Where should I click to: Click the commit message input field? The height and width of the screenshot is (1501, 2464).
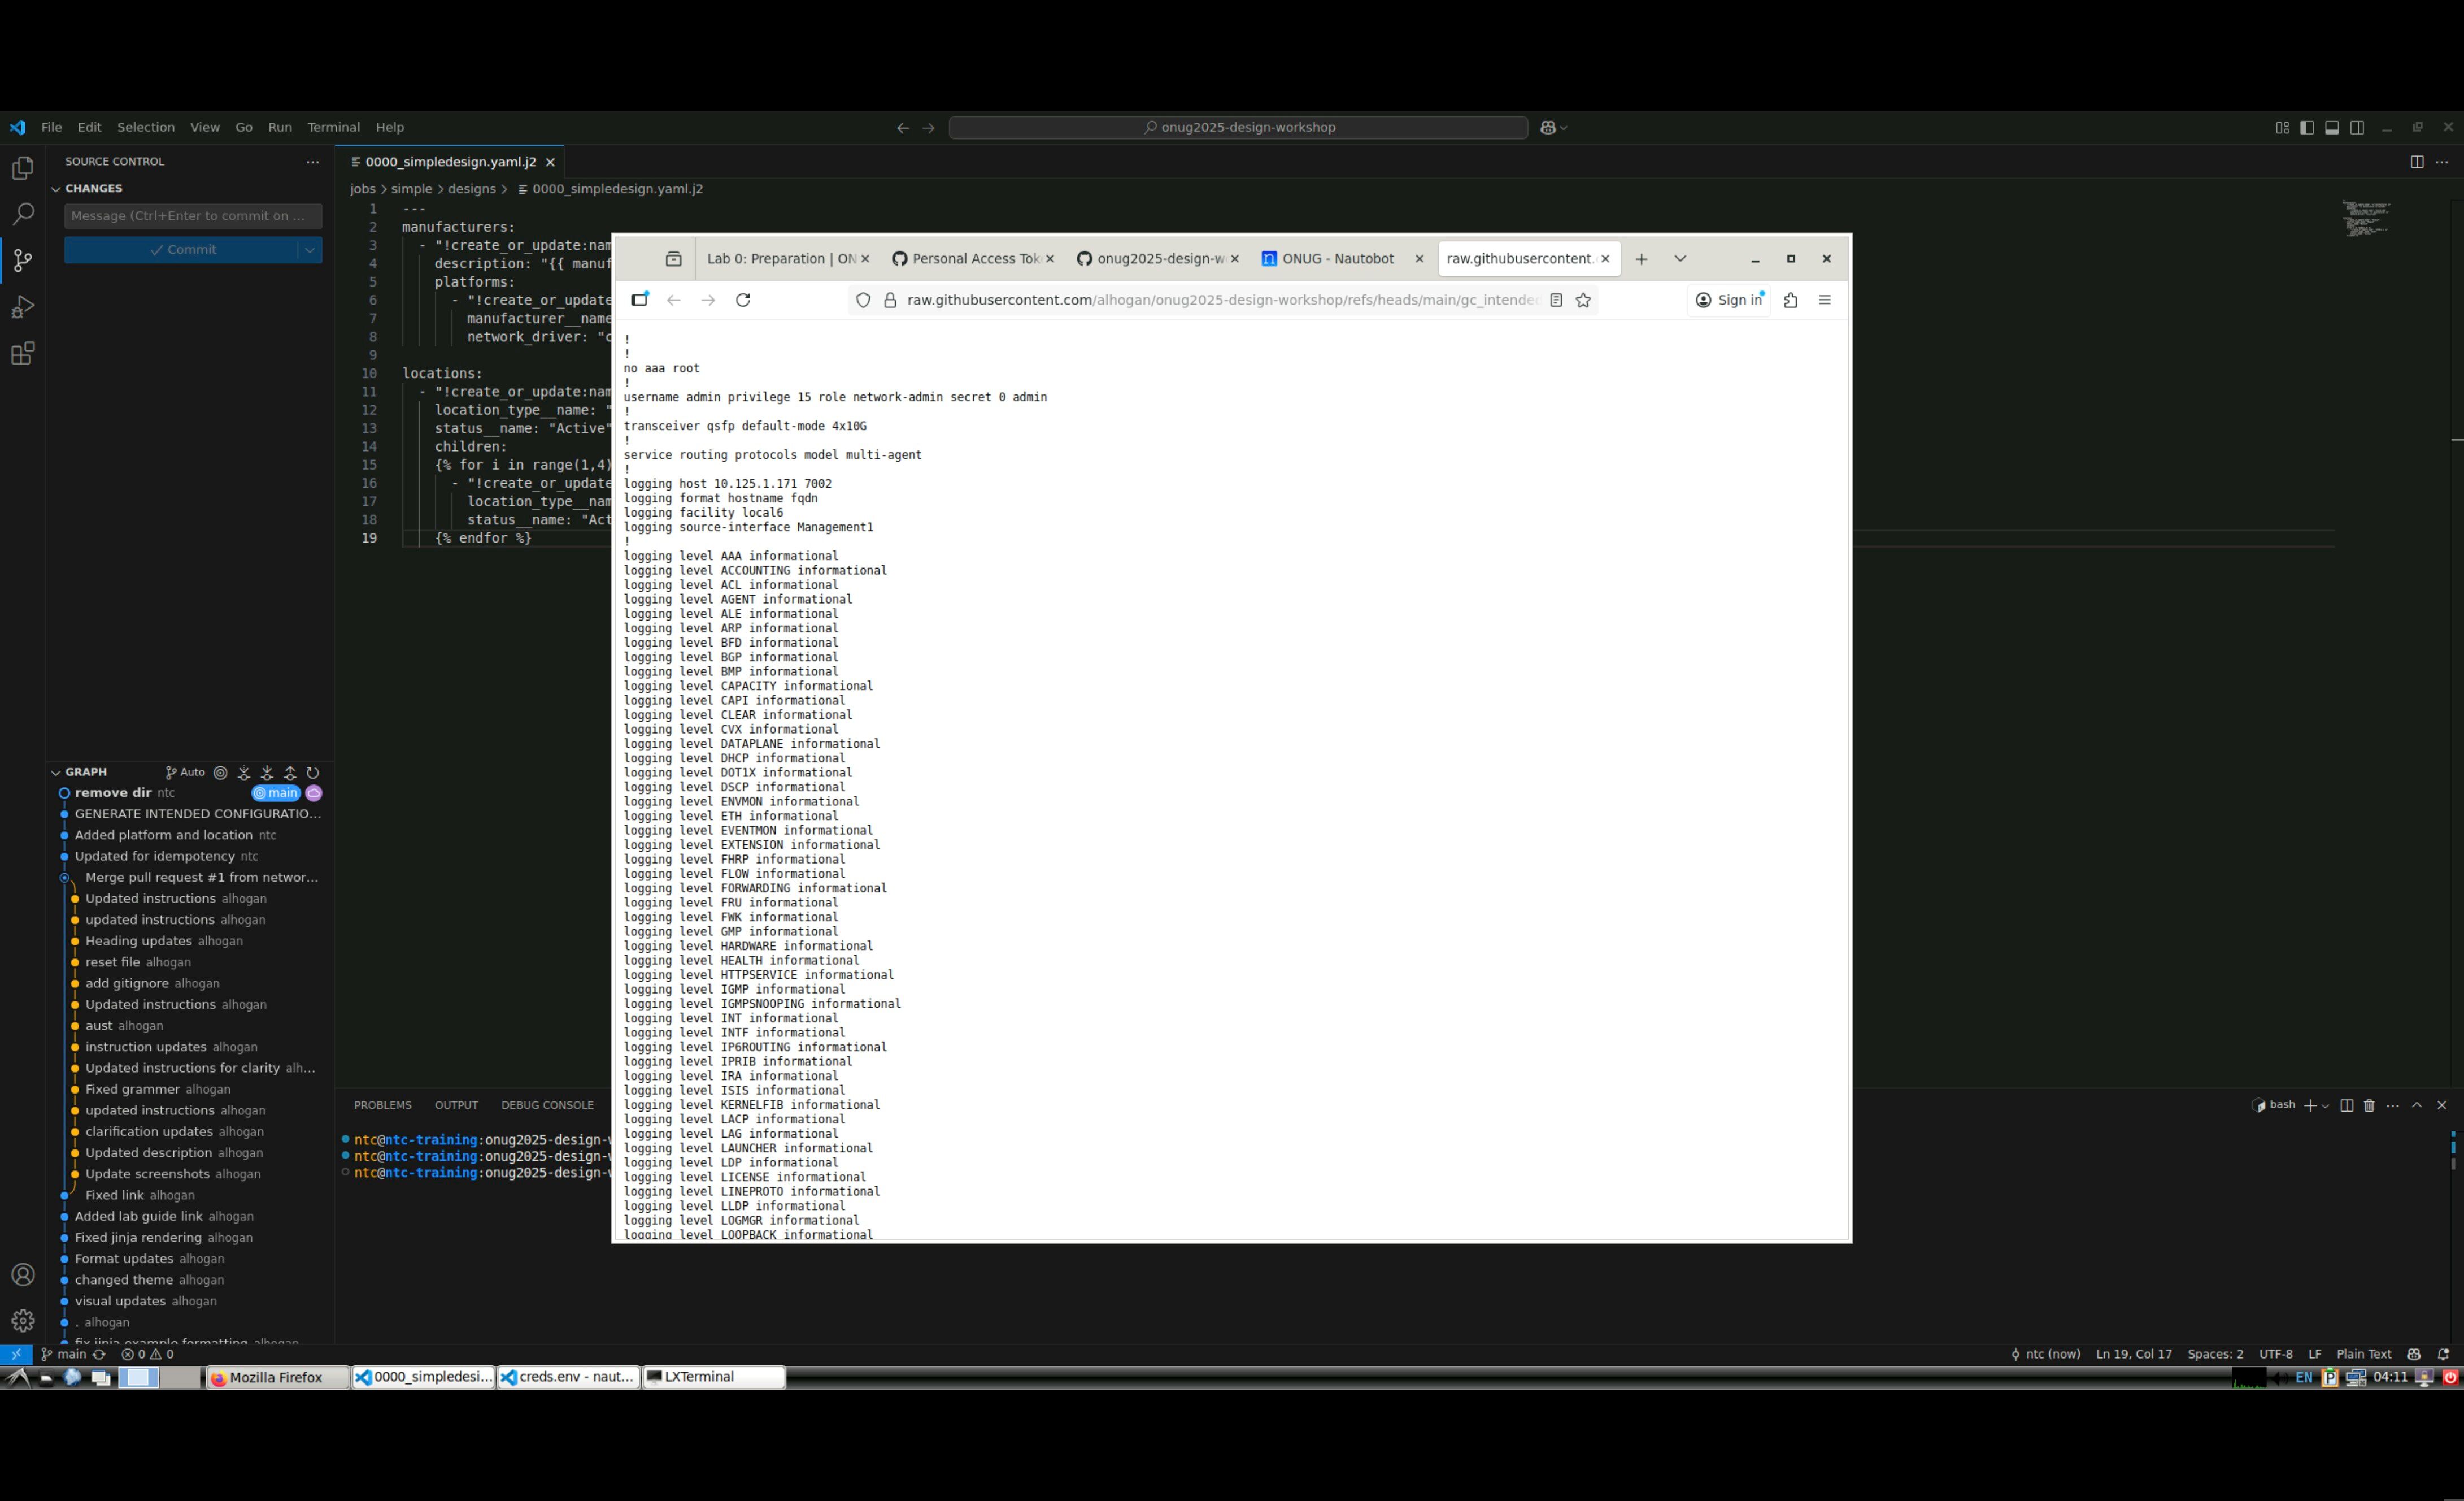[192, 216]
